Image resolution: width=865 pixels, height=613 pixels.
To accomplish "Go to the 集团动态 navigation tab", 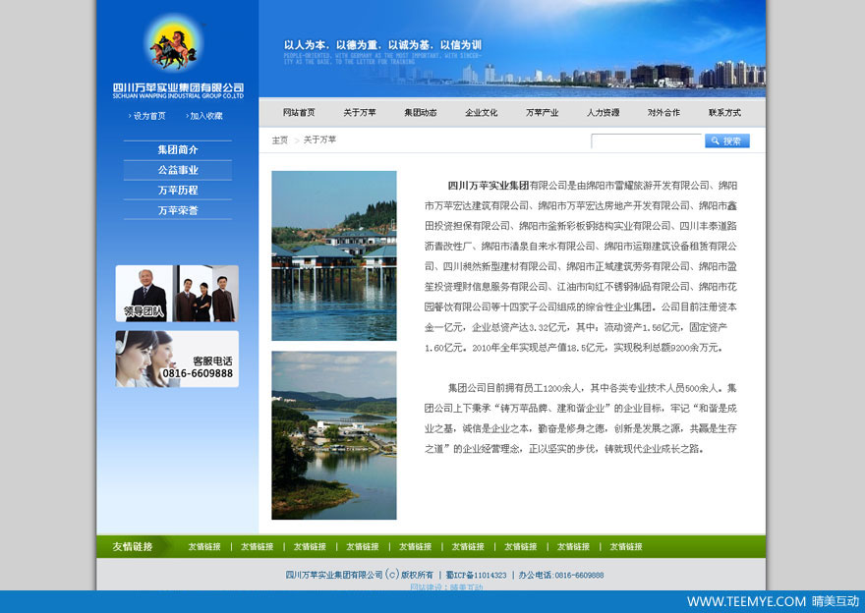I will point(421,113).
